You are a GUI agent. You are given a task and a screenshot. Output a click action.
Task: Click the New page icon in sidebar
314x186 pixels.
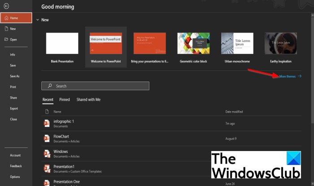pos(6,29)
